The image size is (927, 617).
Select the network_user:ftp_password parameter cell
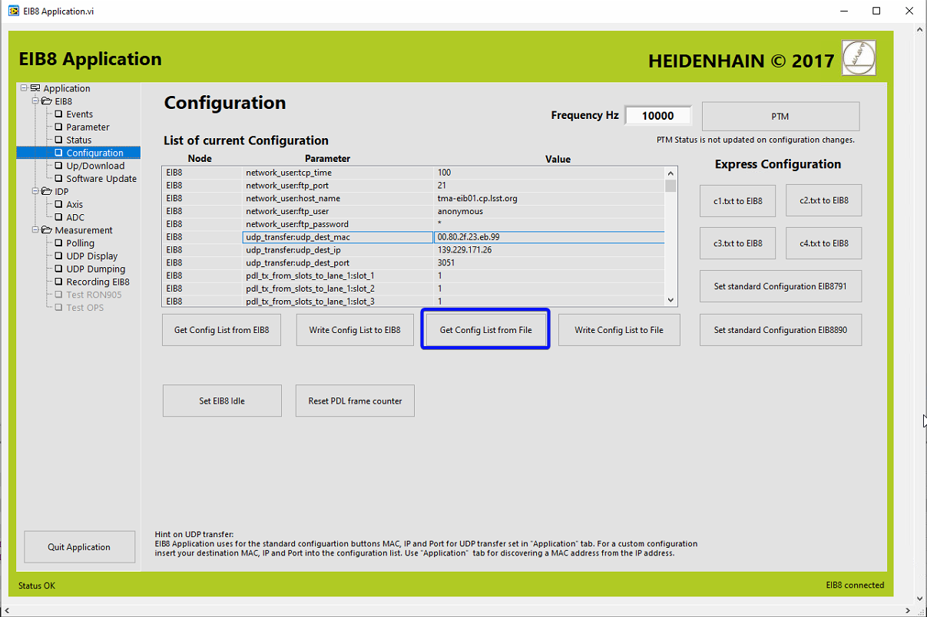point(338,224)
